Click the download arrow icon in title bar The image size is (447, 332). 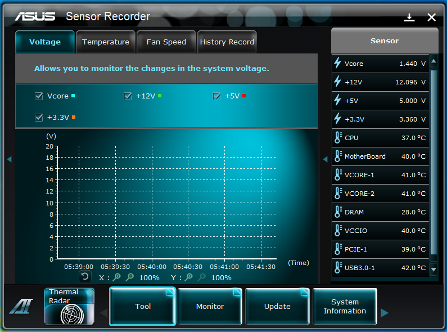pyautogui.click(x=409, y=17)
